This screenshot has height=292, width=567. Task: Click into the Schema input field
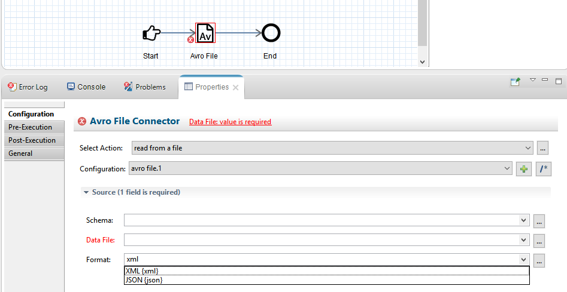321,220
